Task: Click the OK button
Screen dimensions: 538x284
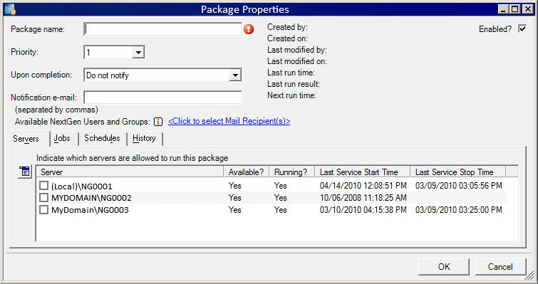Action: [444, 266]
